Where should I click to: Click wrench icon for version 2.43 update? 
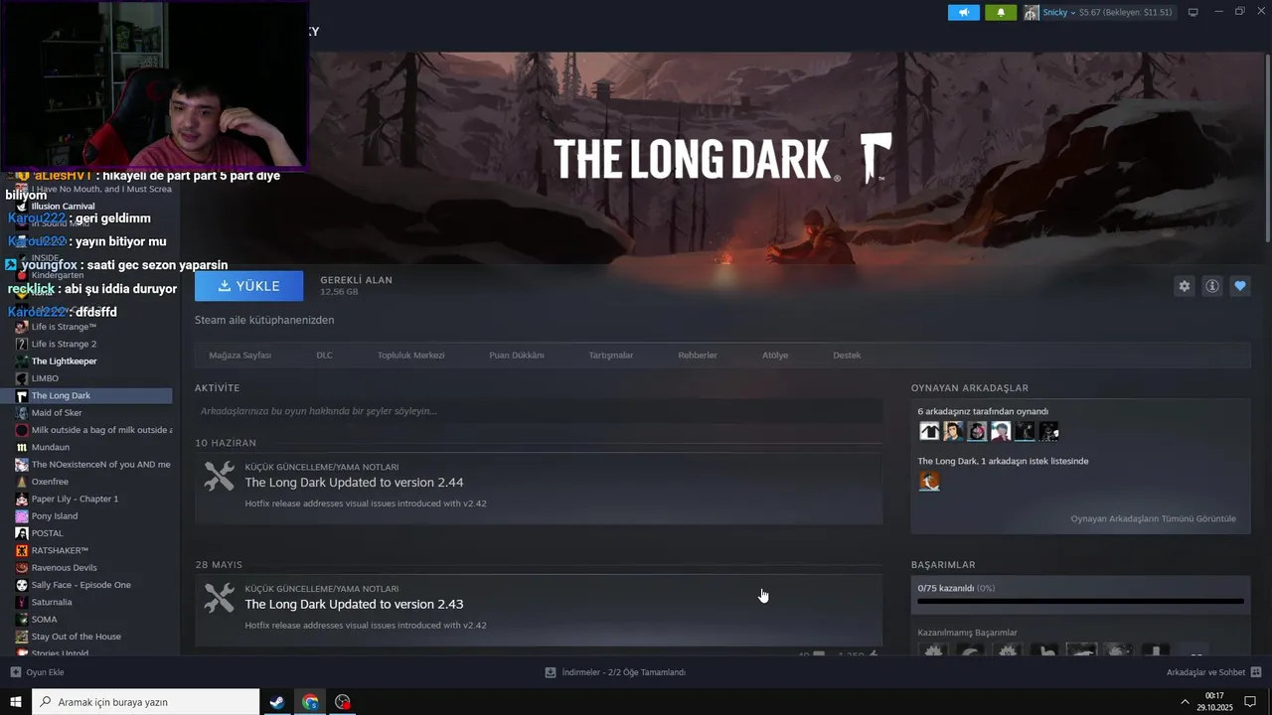coord(219,598)
